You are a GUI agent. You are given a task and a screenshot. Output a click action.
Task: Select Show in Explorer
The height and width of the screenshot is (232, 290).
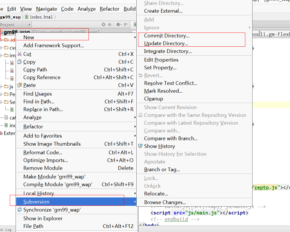[76, 218]
